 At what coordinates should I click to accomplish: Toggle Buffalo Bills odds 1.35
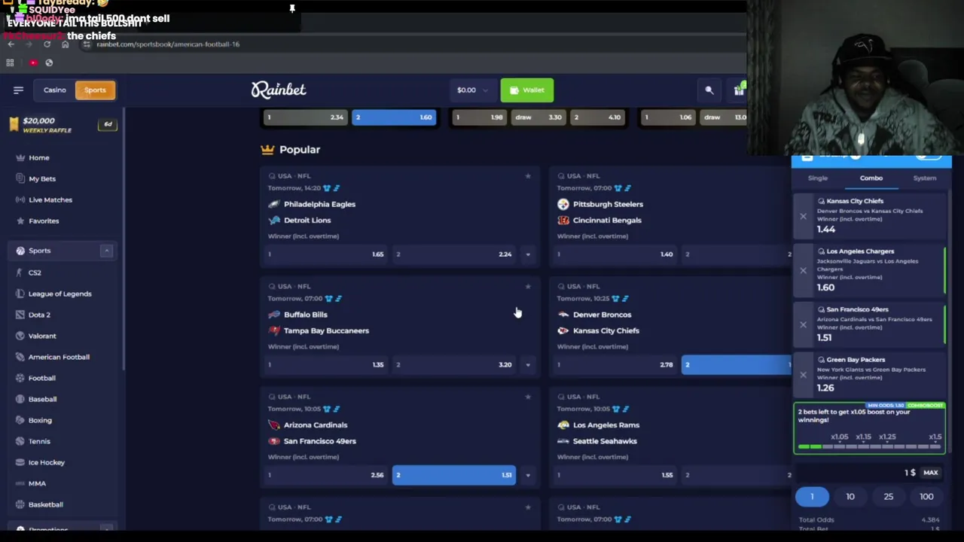[x=326, y=365]
